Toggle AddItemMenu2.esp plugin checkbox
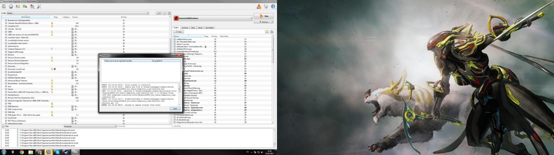 (x=175, y=39)
